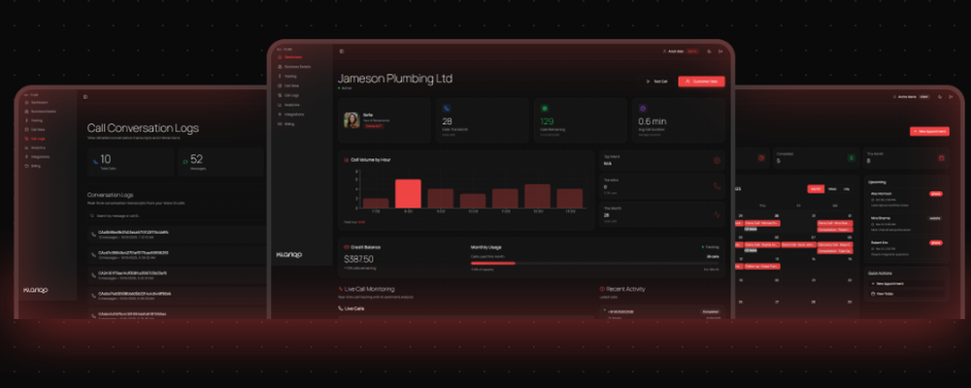The image size is (971, 388).
Task: Click logout icon in Jameson Plumbing window header
Action: click(x=720, y=51)
